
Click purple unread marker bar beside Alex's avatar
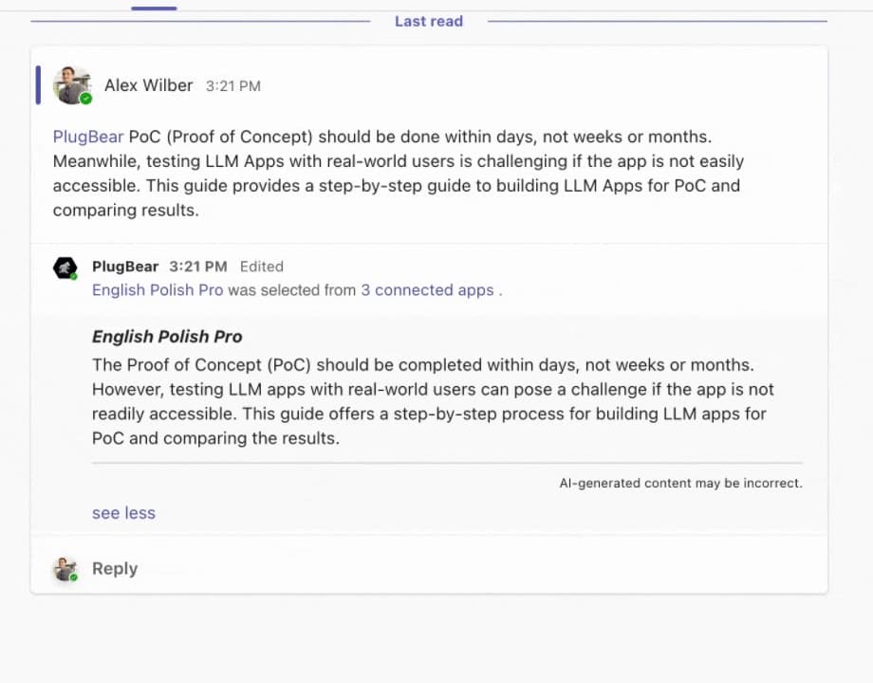(38, 84)
